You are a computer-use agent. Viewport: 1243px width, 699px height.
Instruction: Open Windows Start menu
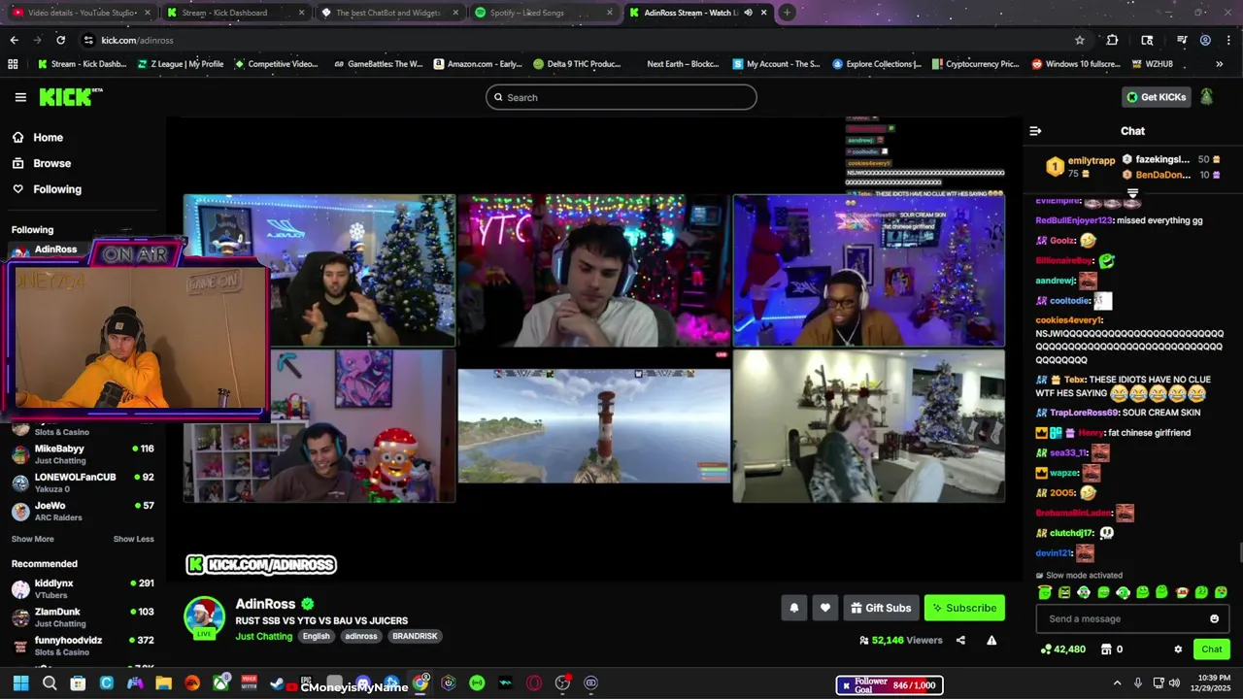click(x=20, y=683)
